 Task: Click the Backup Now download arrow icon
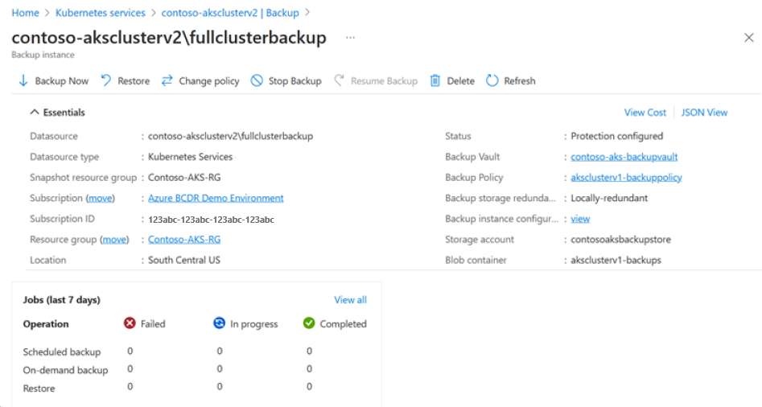pyautogui.click(x=23, y=80)
